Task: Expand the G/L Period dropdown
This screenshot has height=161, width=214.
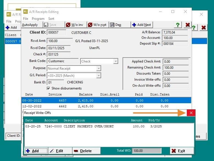Action: tap(98, 75)
